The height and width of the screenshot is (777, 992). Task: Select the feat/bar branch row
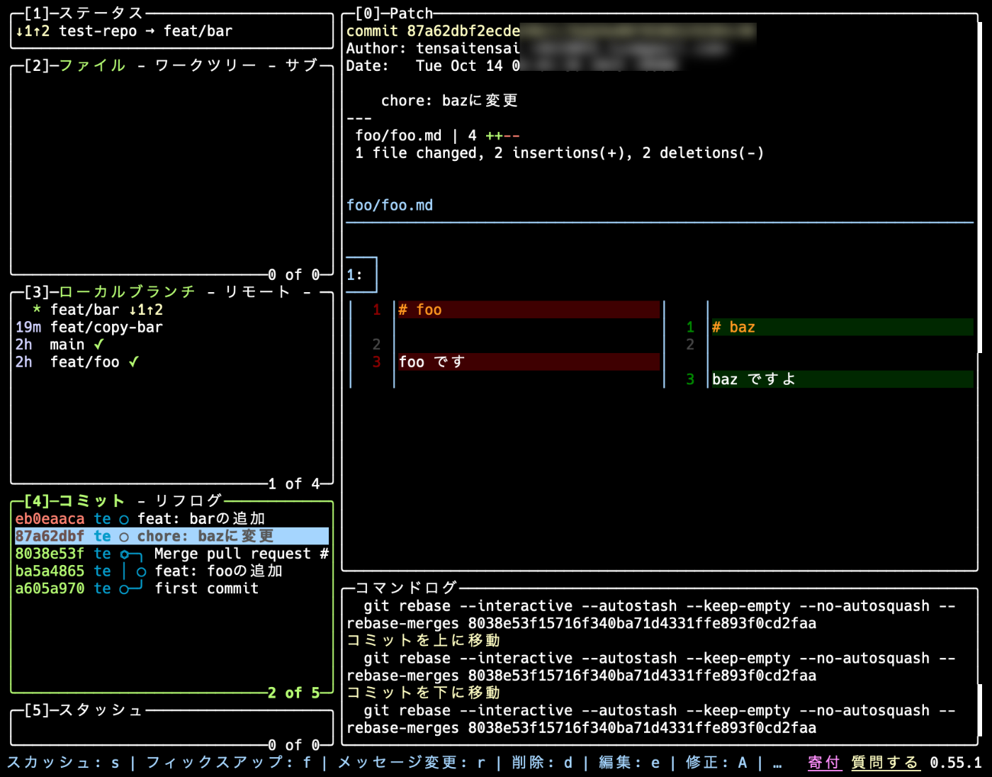(171, 310)
